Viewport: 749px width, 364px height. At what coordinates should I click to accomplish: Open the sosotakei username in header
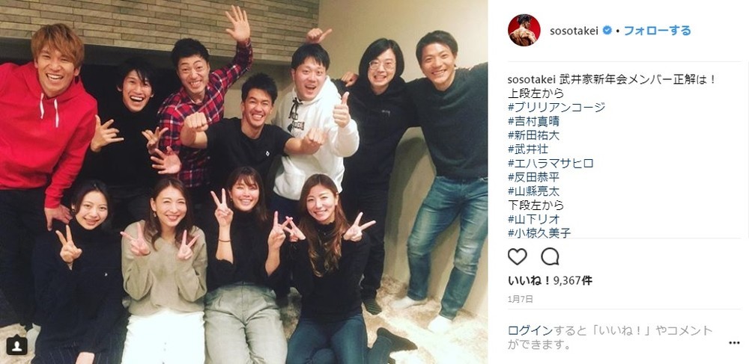574,31
